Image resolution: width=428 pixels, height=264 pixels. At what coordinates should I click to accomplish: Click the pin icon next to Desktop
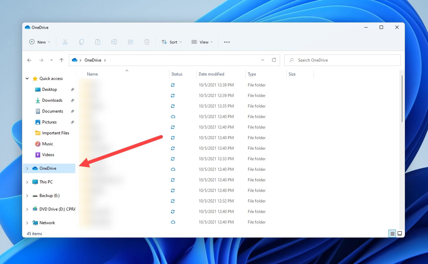[72, 89]
